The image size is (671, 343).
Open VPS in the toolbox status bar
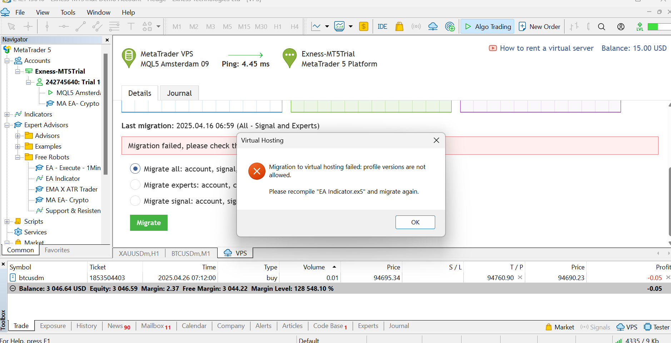[627, 327]
